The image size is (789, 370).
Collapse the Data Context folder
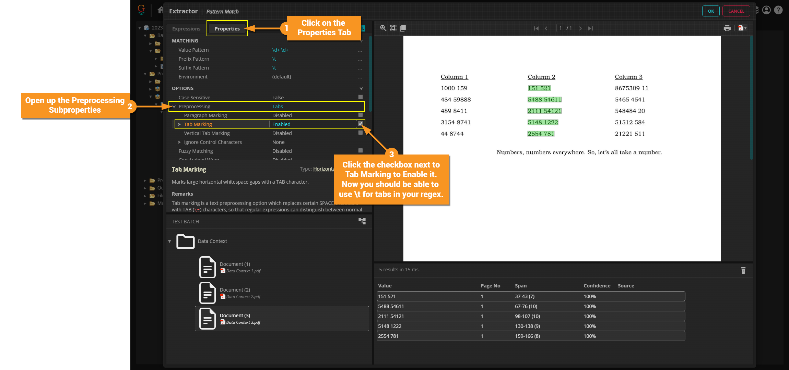pos(169,241)
